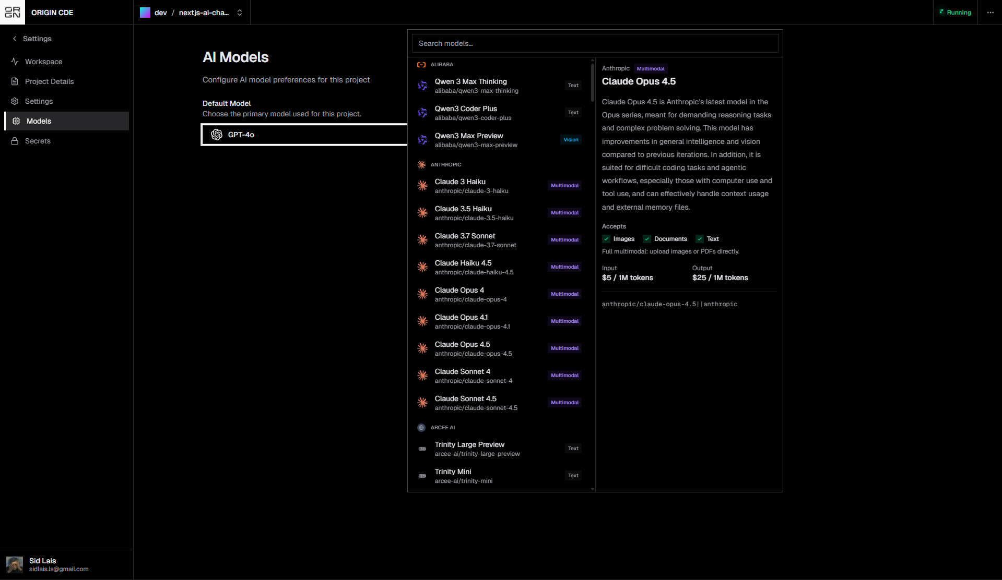Click the Origin CDE logo icon
The height and width of the screenshot is (580, 1002).
[x=13, y=13]
